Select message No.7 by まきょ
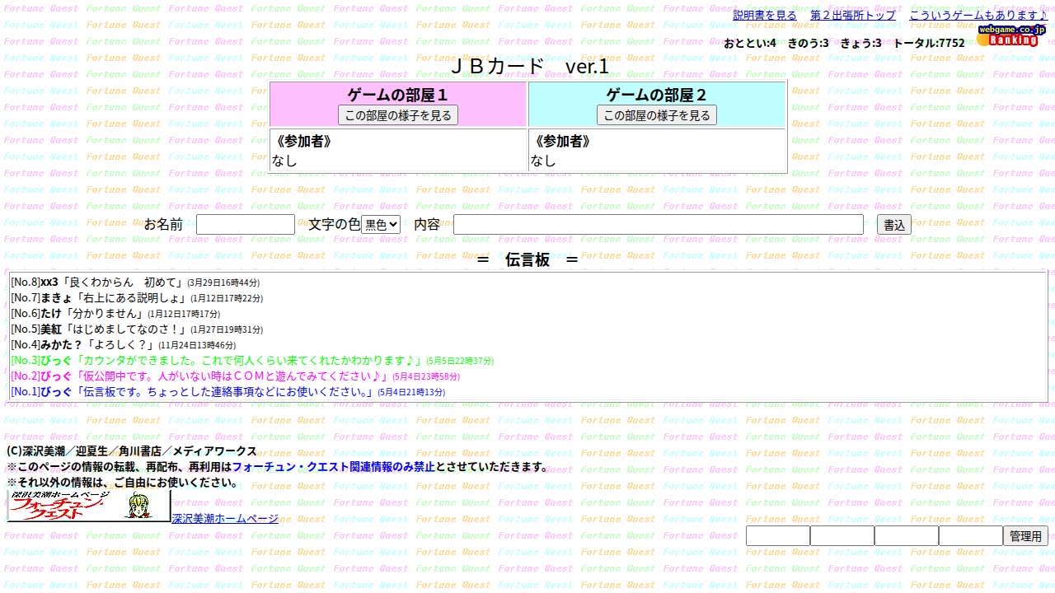The height and width of the screenshot is (593, 1055). 137,298
